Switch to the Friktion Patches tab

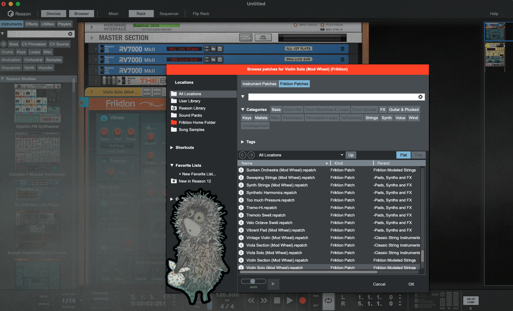pos(294,84)
